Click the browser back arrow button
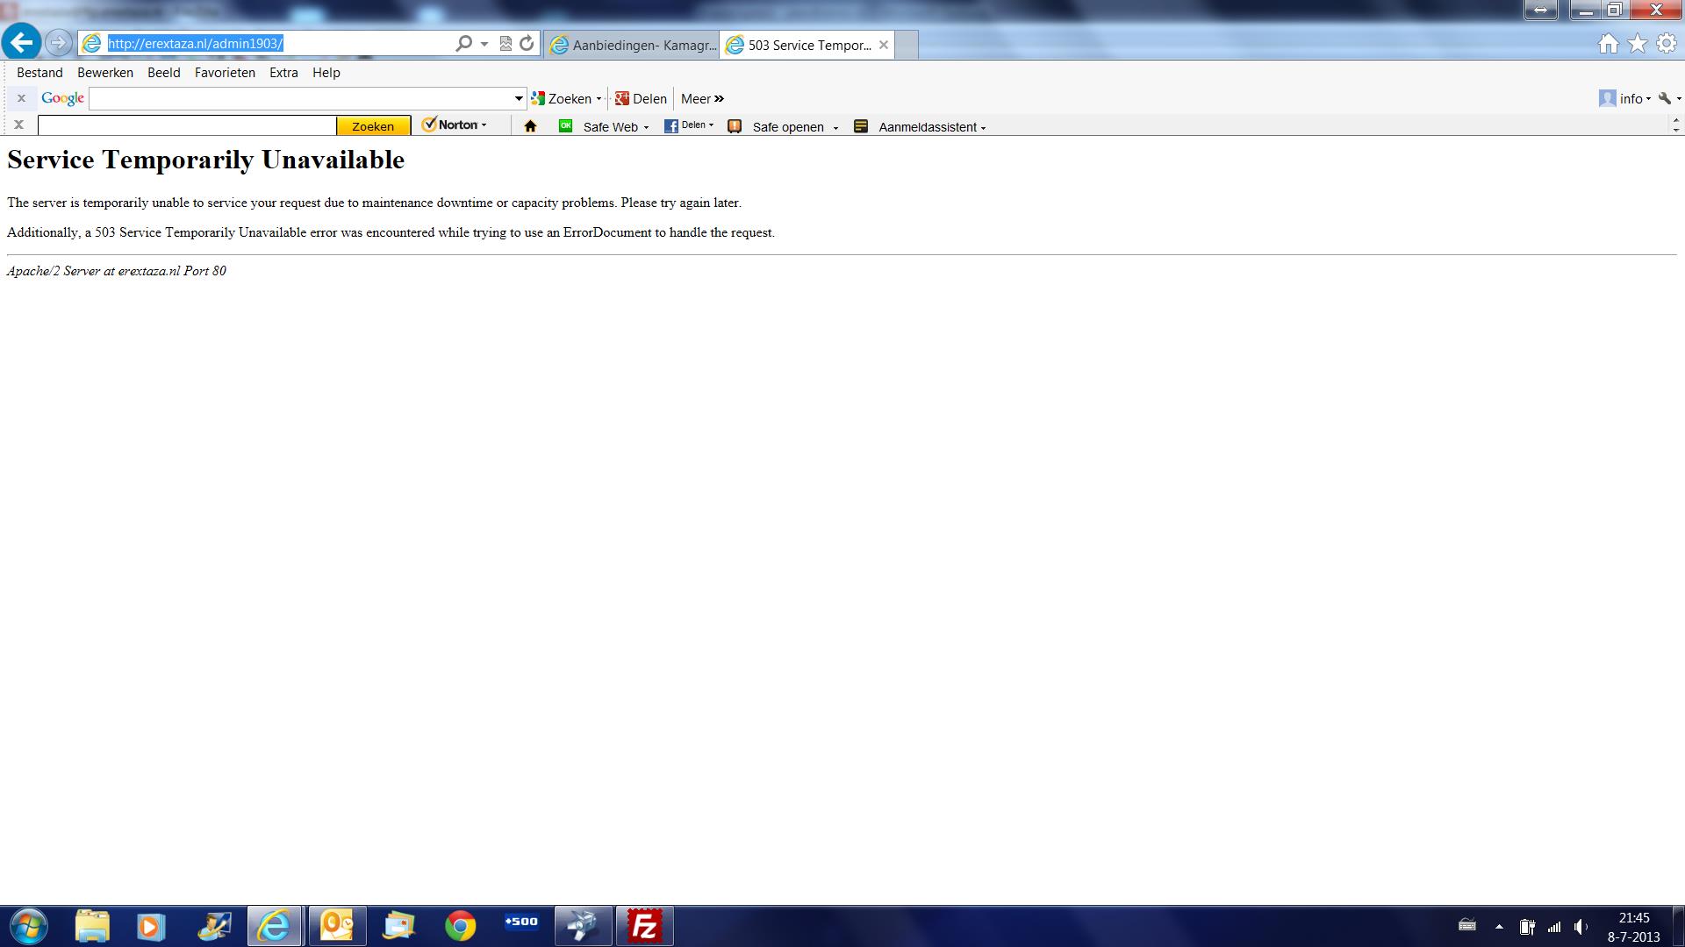The image size is (1685, 947). [x=22, y=42]
